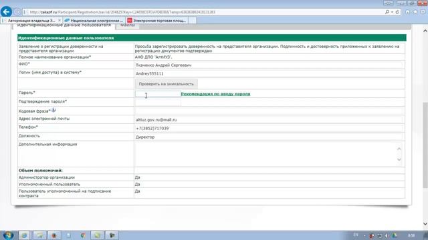This screenshot has width=428, height=240.
Task: Open browser Tools gear icon
Action: click(x=423, y=12)
